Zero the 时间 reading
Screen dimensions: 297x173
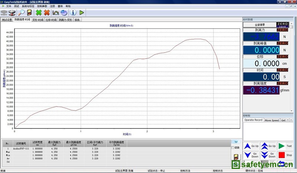pos(283,70)
